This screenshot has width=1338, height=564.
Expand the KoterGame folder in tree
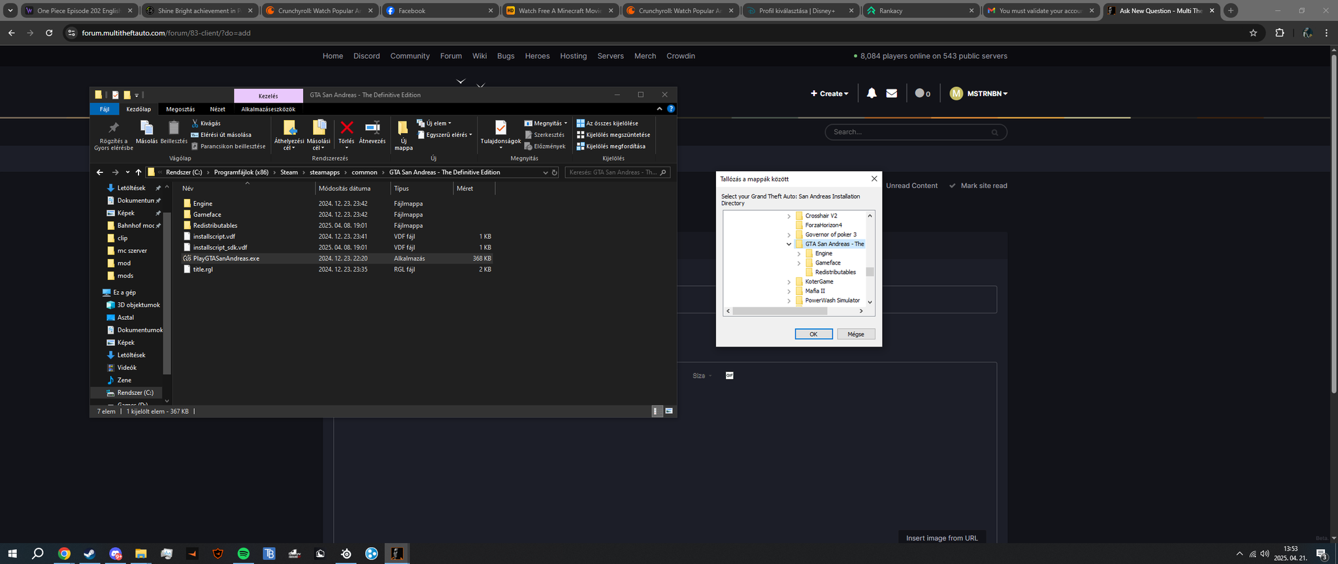coord(789,282)
